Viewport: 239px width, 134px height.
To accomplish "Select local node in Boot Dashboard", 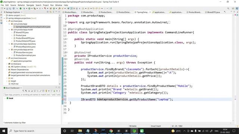I will [11, 98].
